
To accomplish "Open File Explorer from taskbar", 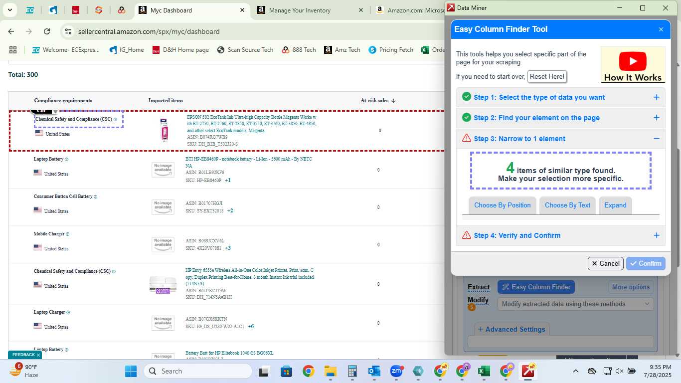I will tap(330, 371).
